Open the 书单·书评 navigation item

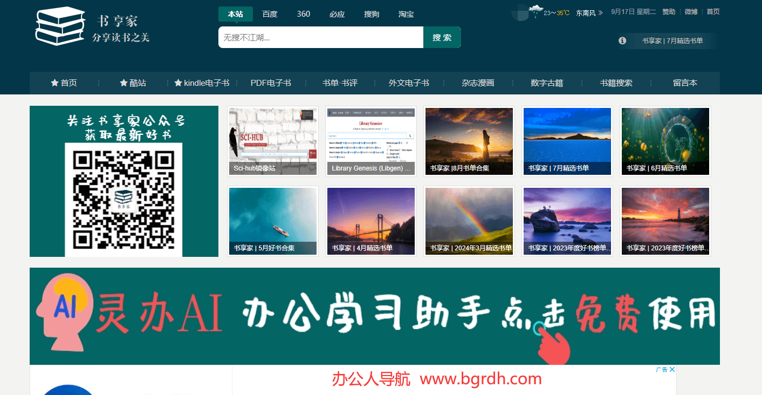coord(340,83)
